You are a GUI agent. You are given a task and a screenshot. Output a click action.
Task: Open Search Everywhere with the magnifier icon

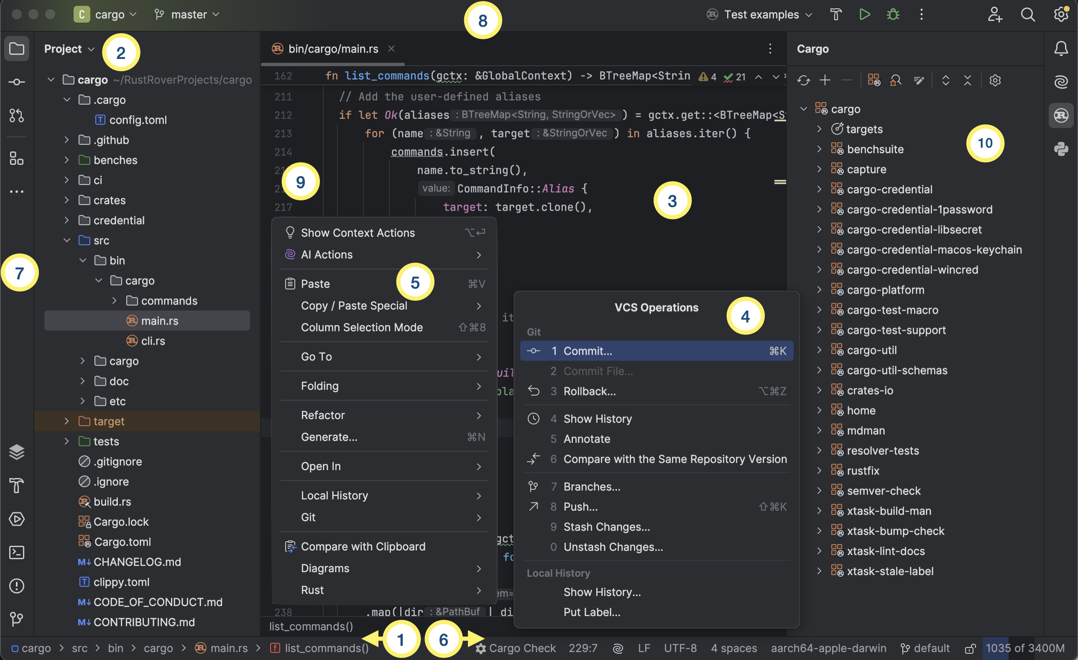1028,15
